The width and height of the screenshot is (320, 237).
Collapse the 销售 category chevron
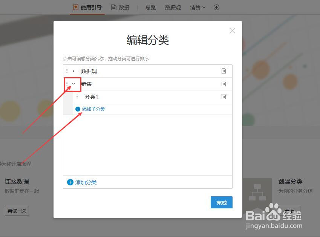(x=74, y=84)
